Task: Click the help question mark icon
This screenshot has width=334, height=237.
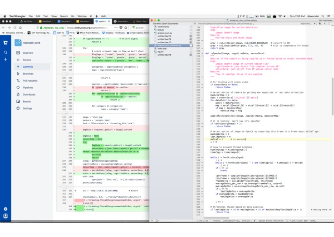Action: [x=6, y=209]
